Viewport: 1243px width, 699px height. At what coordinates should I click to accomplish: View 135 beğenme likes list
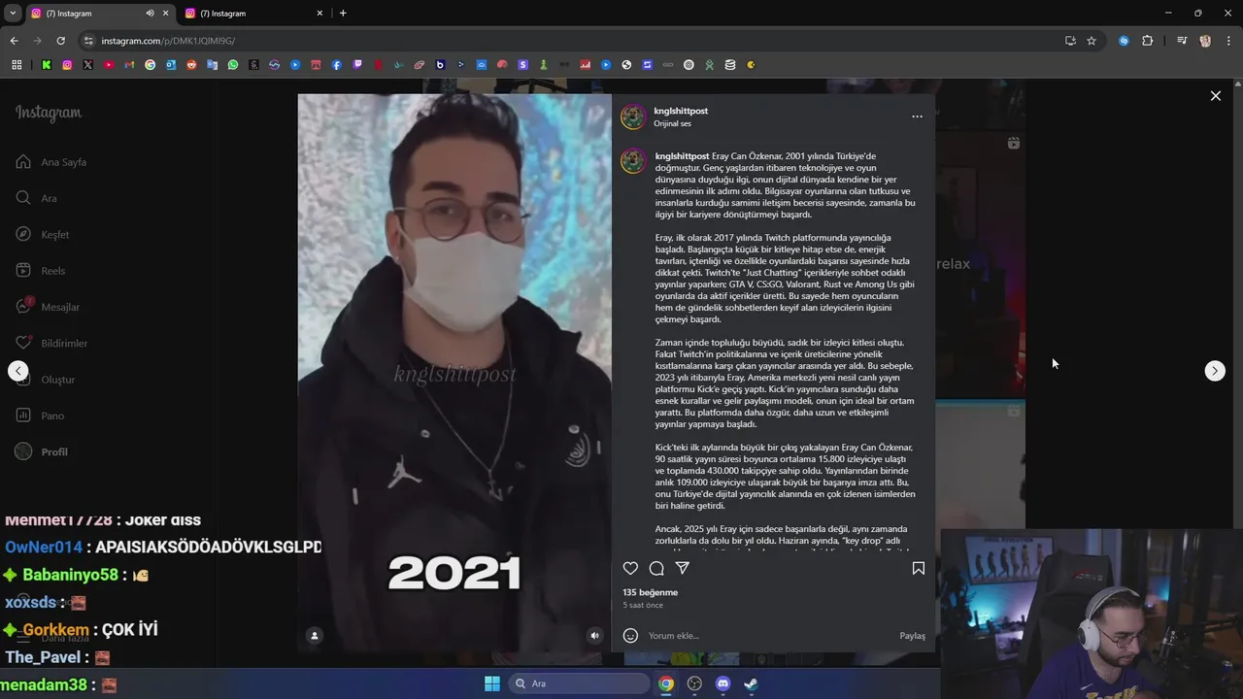650,592
